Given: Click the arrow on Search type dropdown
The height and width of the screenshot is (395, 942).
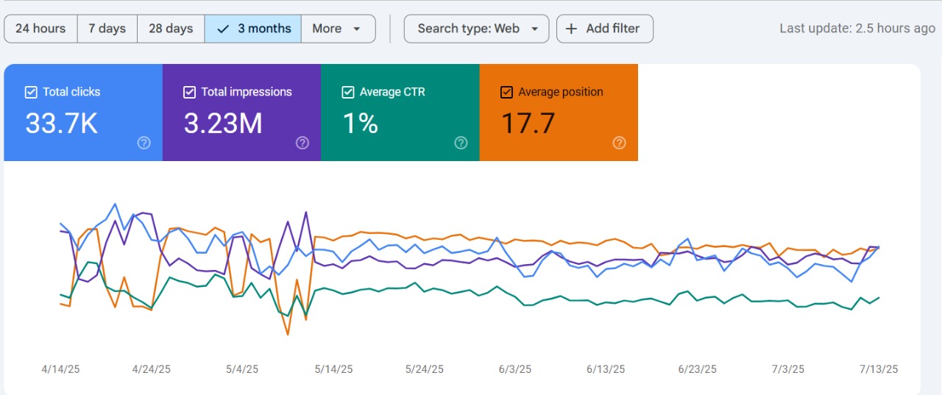Looking at the screenshot, I should (534, 29).
